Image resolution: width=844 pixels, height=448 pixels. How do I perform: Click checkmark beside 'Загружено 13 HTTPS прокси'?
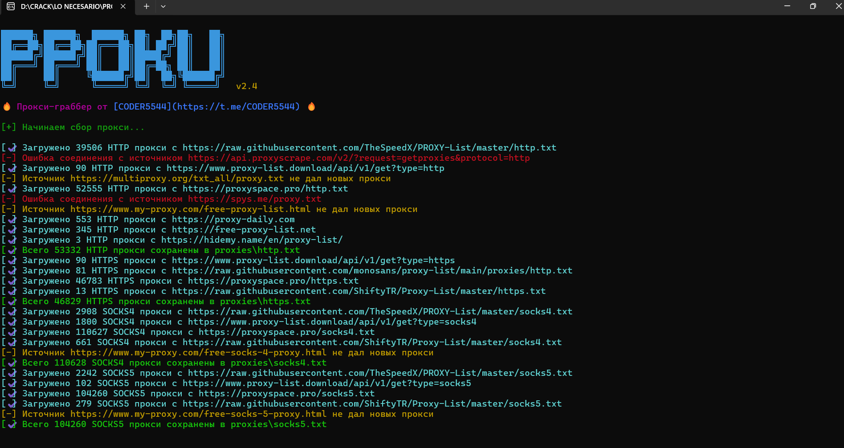click(12, 291)
